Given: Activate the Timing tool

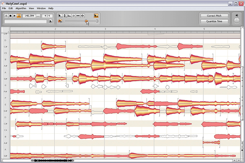Looking at the screenshot, I should [78, 16].
